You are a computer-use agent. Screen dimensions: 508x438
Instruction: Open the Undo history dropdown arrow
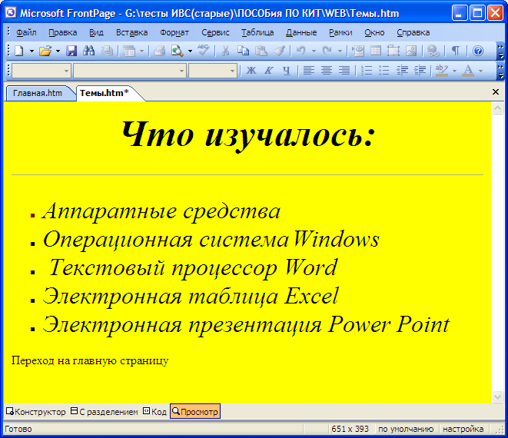[314, 51]
